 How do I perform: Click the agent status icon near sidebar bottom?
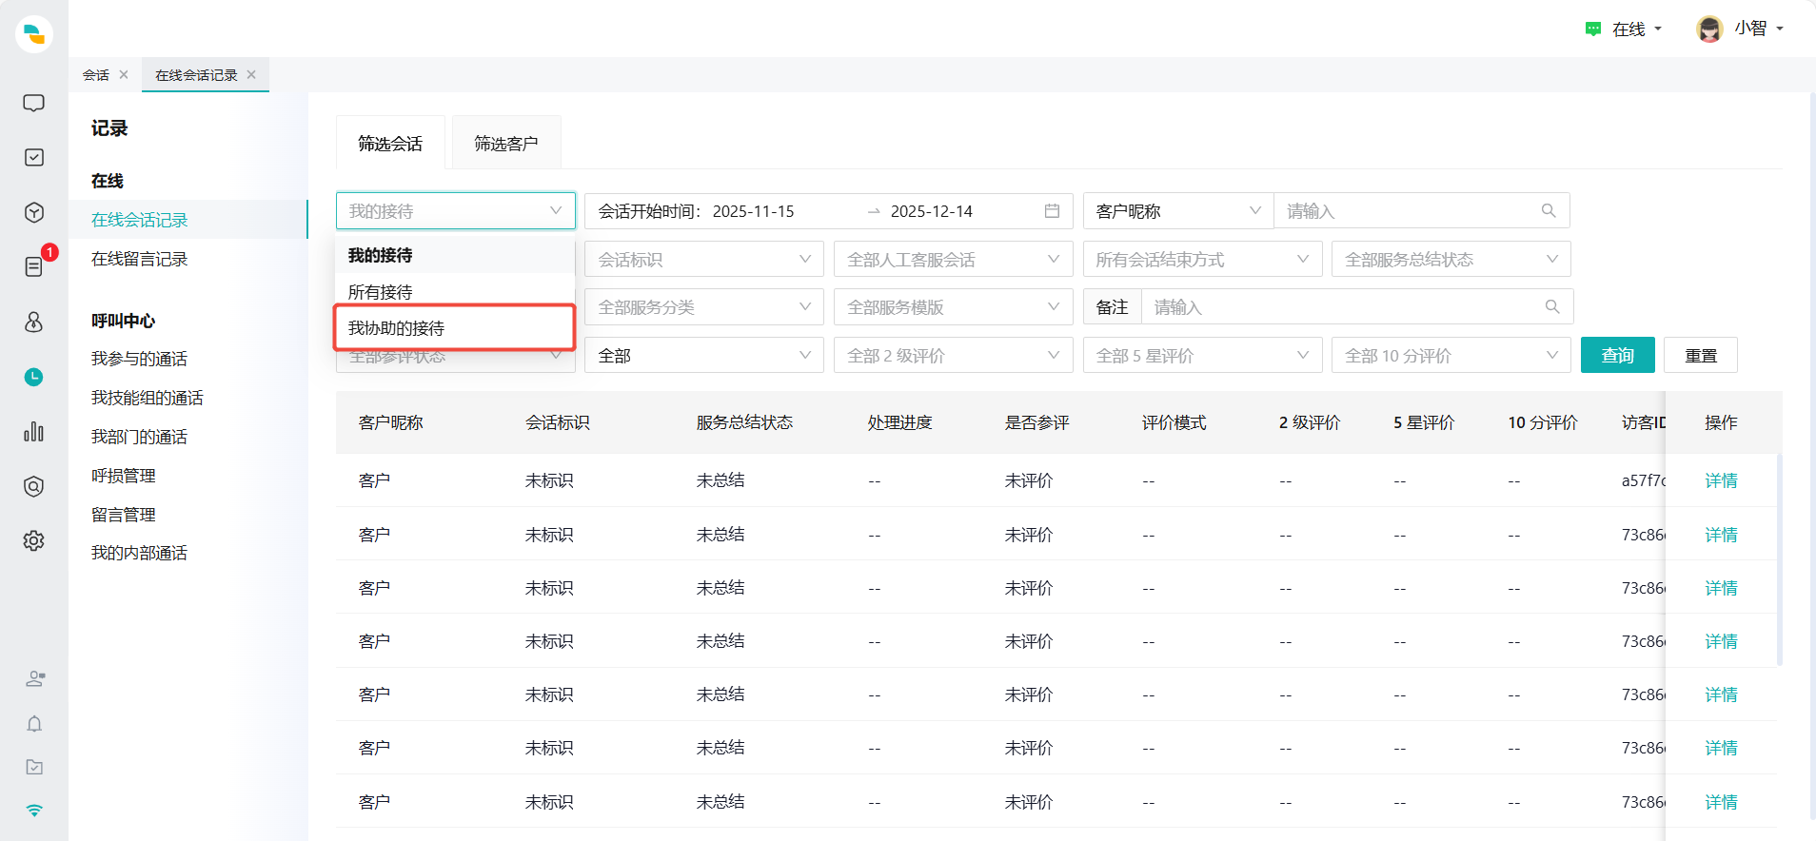(34, 678)
